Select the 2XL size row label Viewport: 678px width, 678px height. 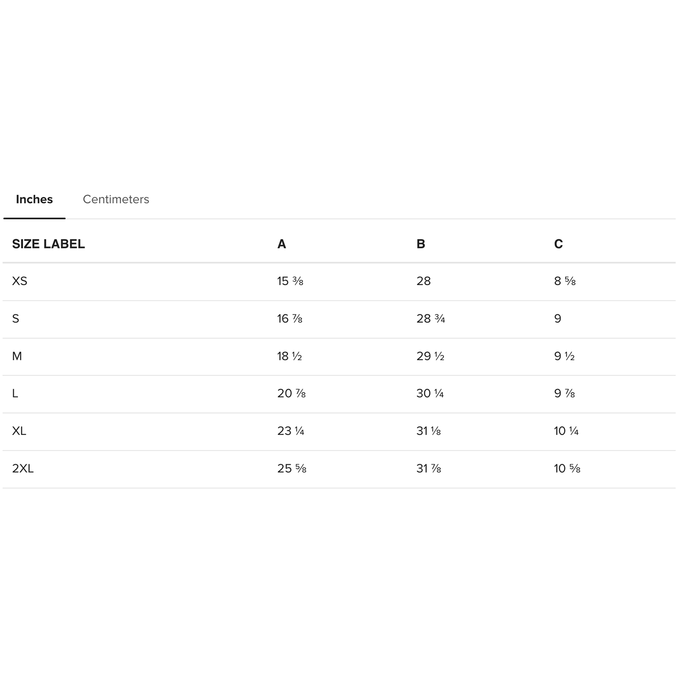click(x=23, y=468)
